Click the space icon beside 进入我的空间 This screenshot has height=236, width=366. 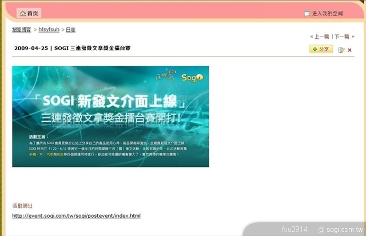pos(307,14)
